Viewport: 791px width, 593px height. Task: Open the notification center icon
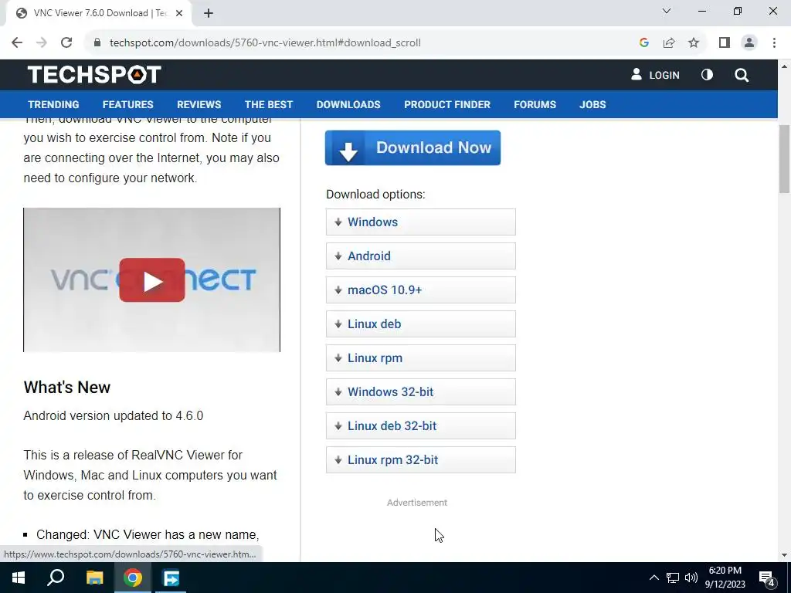click(x=767, y=578)
